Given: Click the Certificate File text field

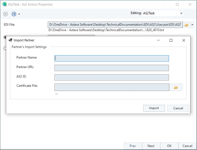Looking at the screenshot, I should click(111, 87).
